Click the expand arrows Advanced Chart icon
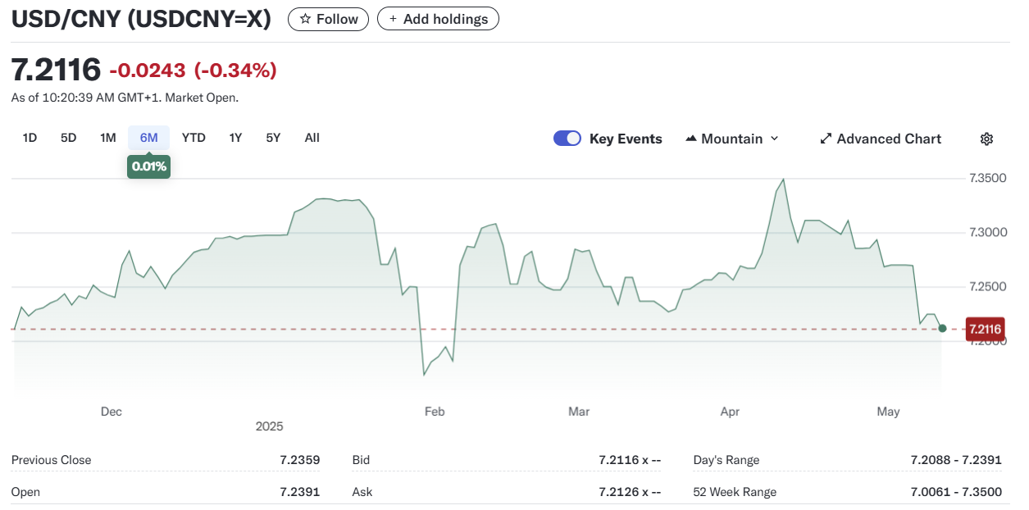 pos(826,139)
